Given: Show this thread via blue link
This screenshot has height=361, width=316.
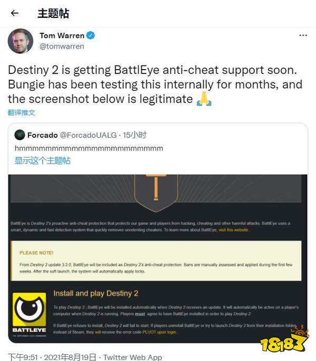Looking at the screenshot, I should (x=43, y=160).
